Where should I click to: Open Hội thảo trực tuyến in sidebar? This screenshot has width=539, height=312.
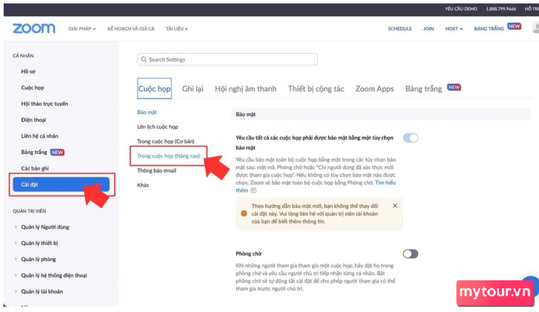pyautogui.click(x=45, y=104)
